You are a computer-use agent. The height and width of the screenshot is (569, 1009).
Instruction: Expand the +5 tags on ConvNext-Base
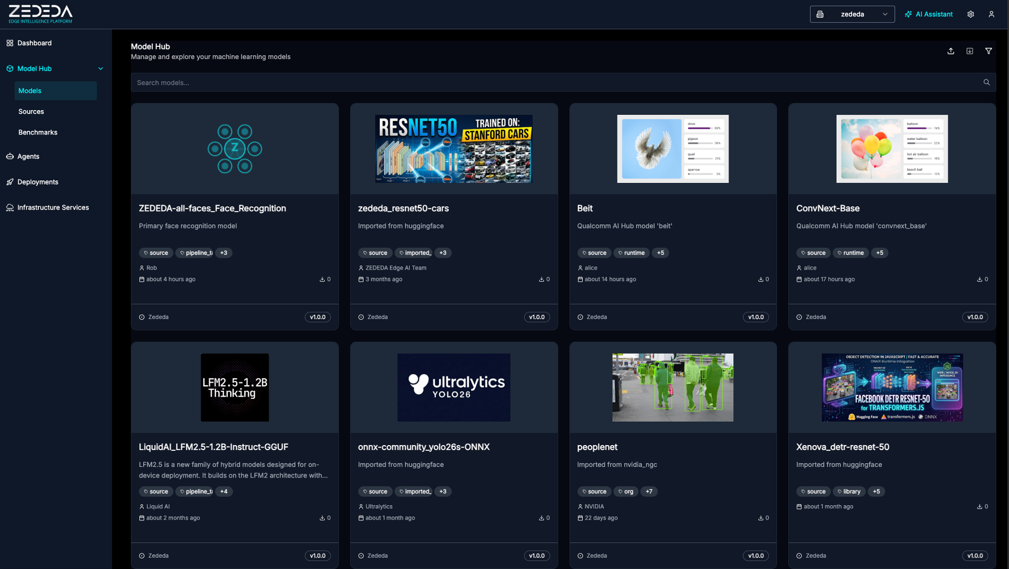[879, 253]
